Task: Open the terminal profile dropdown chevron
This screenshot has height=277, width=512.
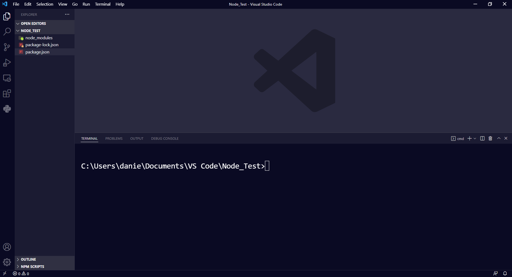Action: click(x=475, y=138)
